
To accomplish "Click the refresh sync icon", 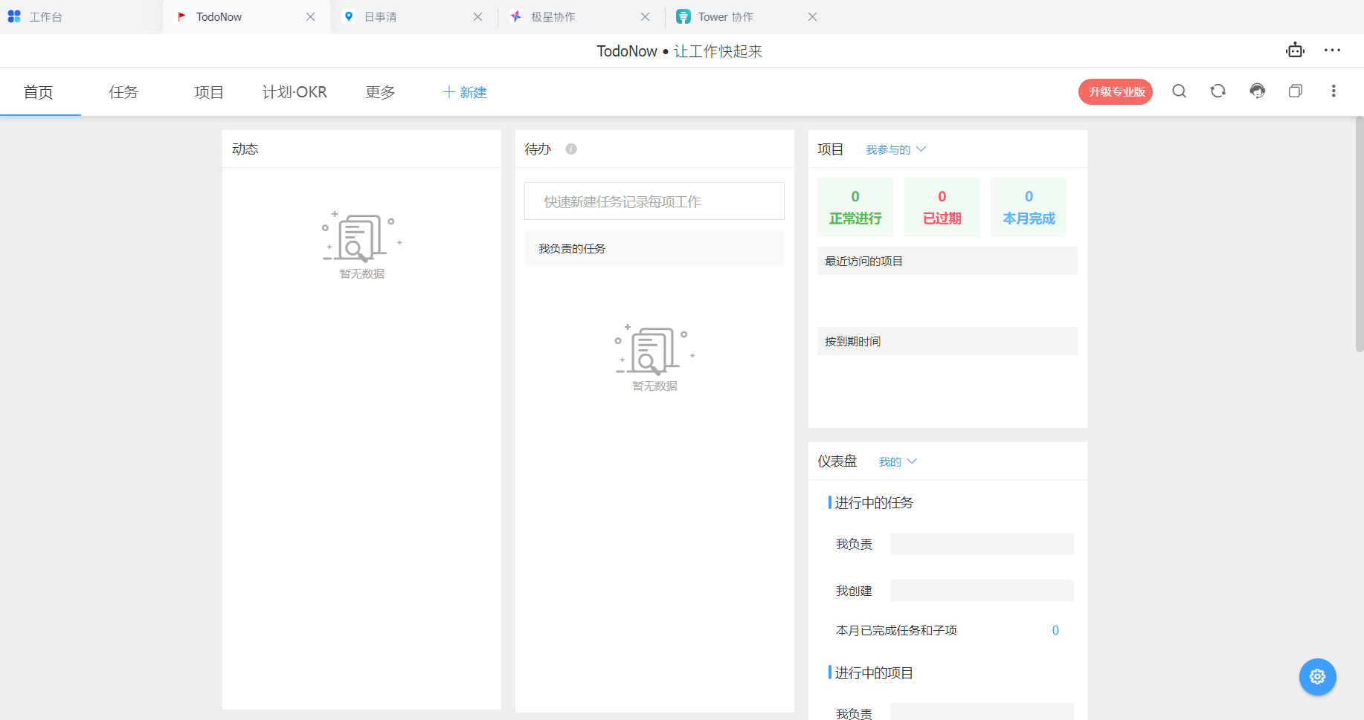I will [x=1218, y=91].
